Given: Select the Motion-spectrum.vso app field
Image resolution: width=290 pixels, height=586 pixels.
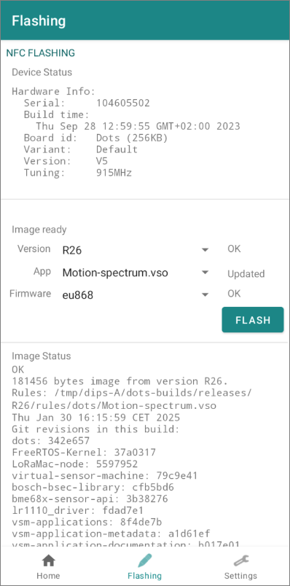Looking at the screenshot, I should pyautogui.click(x=136, y=273).
